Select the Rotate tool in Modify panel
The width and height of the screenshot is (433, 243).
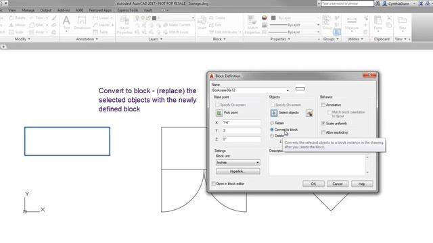[x=17, y=18]
